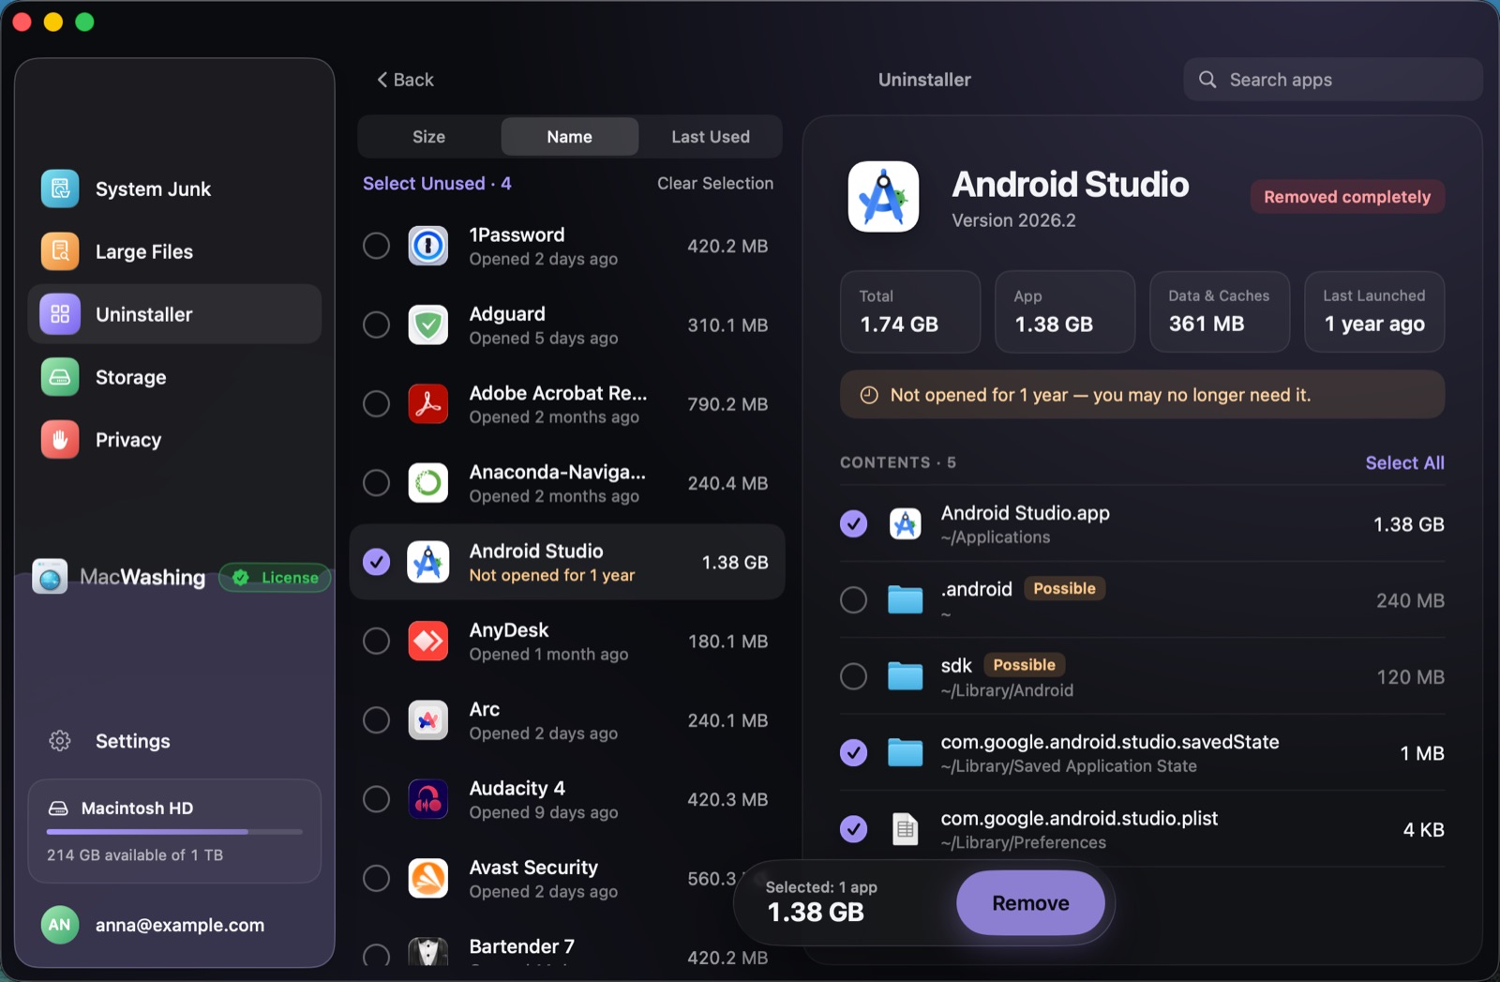1500x982 pixels.
Task: Click the Macintosh HD disk icon
Action: click(x=58, y=808)
